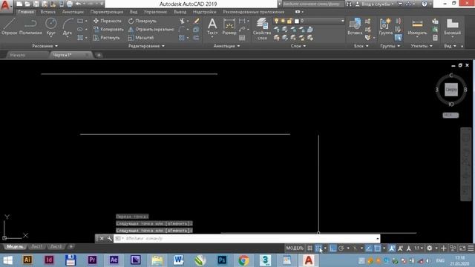Click the Save icon in quick access toolbar
475x267 pixels.
coord(36,4)
